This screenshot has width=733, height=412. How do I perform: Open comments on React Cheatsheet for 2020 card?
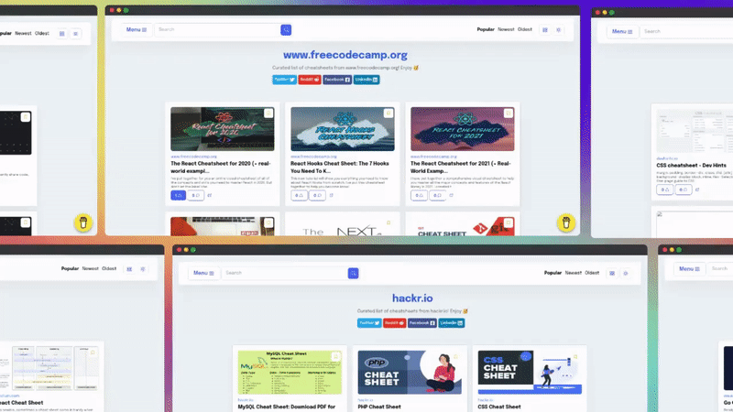click(x=195, y=195)
